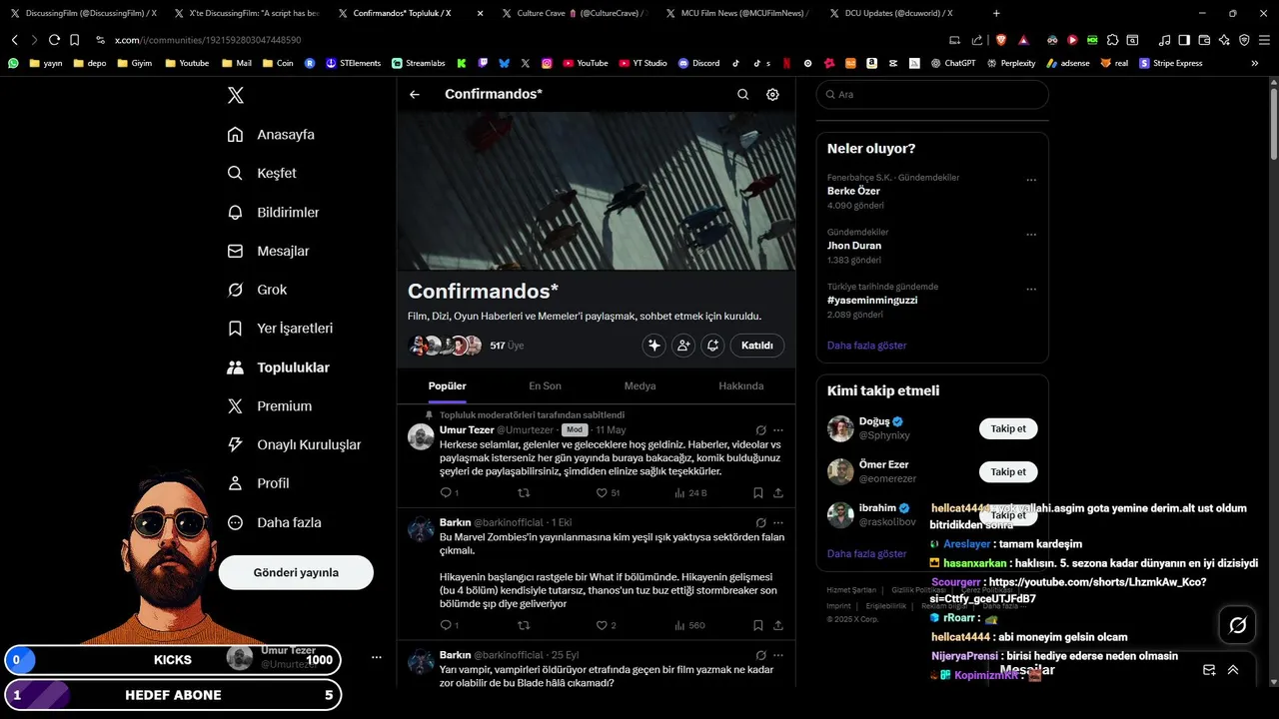This screenshot has width=1279, height=719.
Task: Compose new message icon in Mesajlar drawer
Action: (1209, 670)
